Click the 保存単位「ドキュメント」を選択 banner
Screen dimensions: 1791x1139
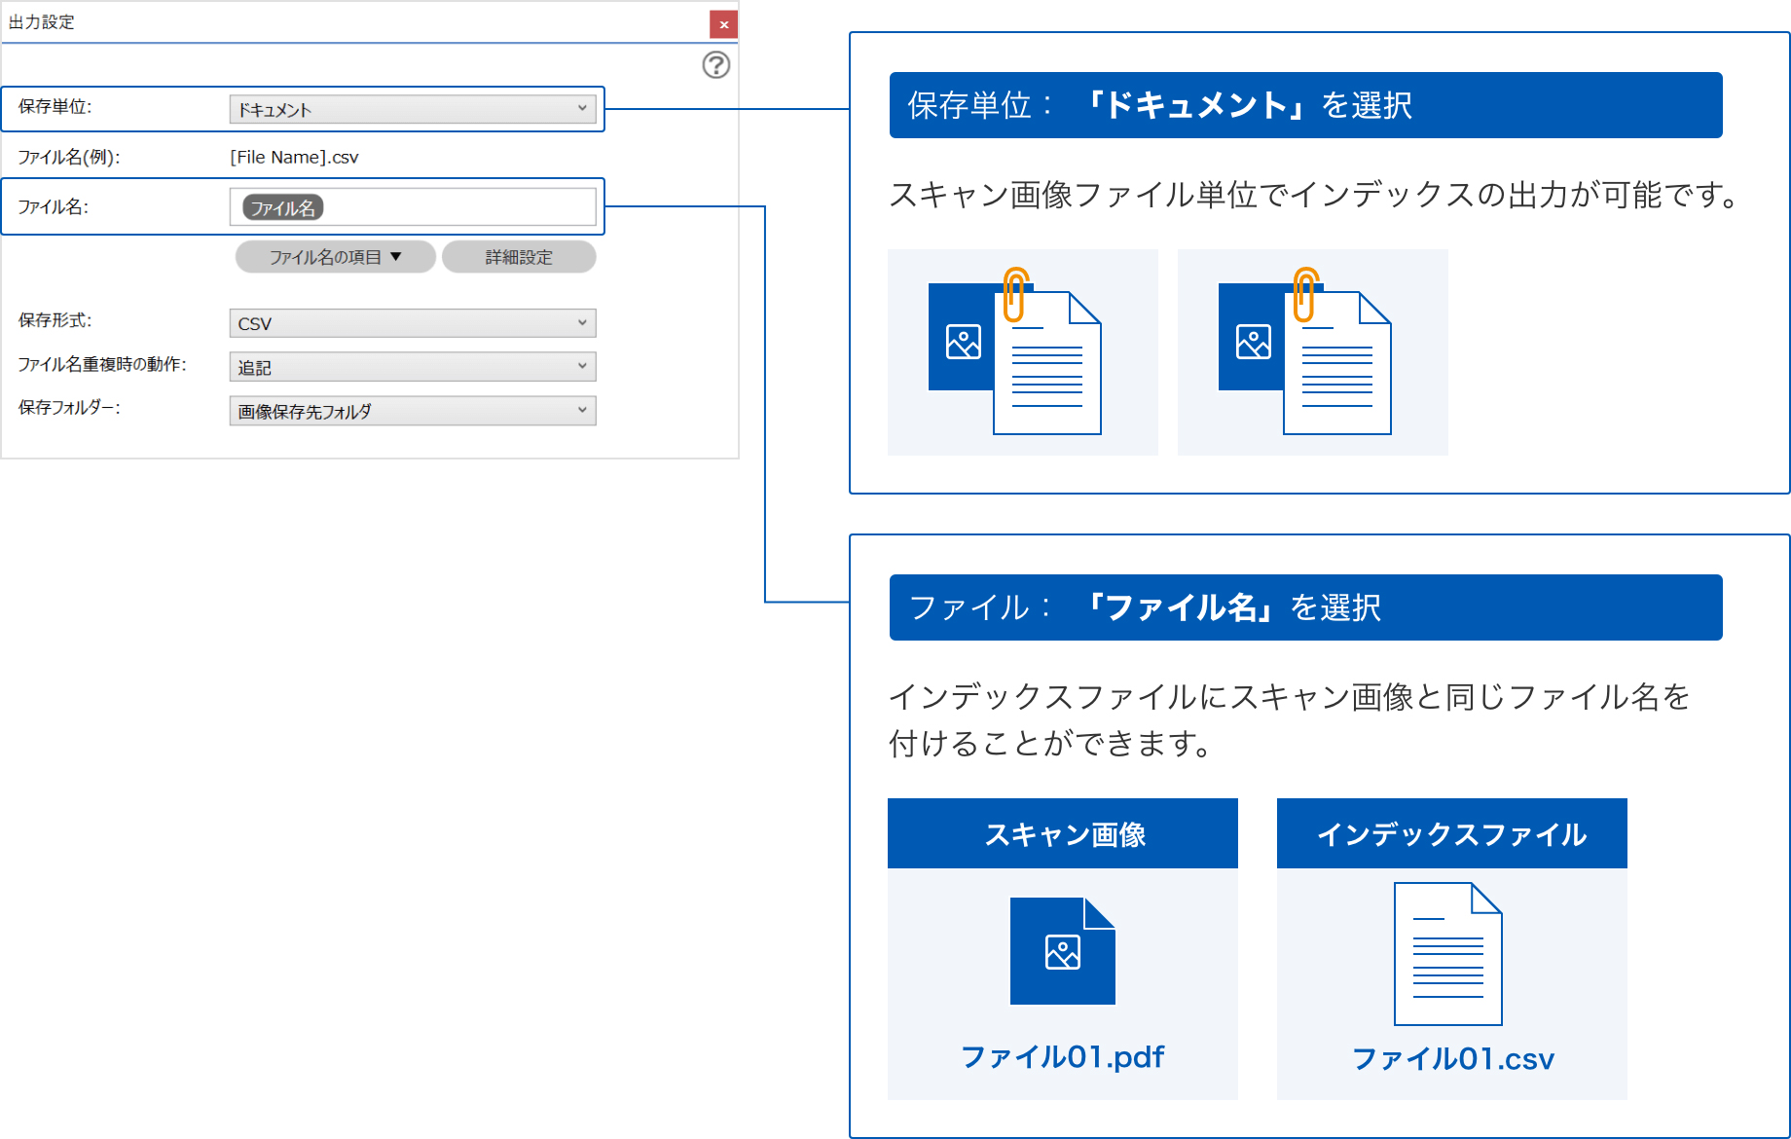click(1305, 105)
